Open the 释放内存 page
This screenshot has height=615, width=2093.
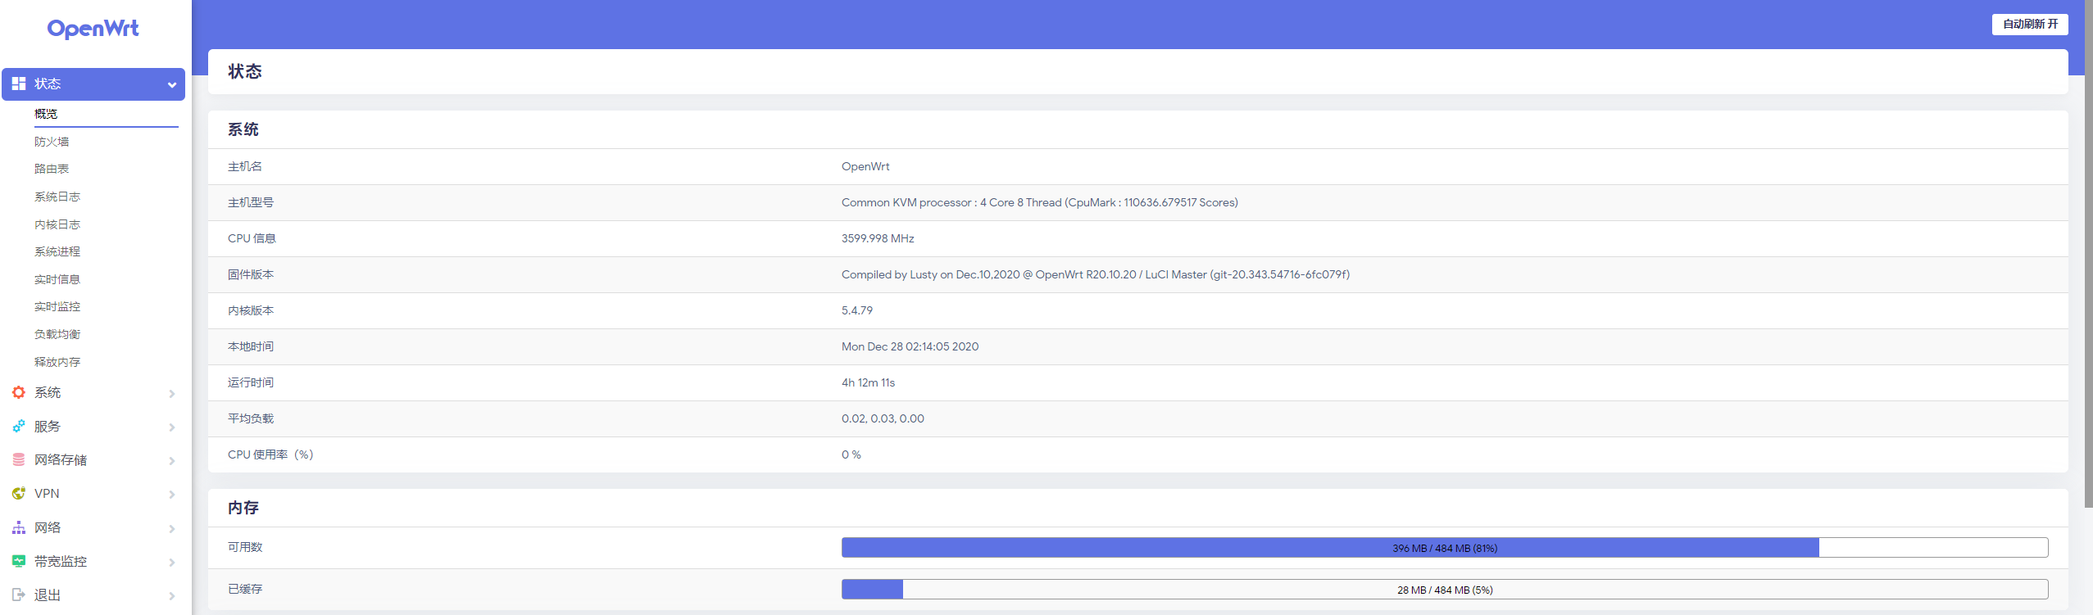pos(57,362)
